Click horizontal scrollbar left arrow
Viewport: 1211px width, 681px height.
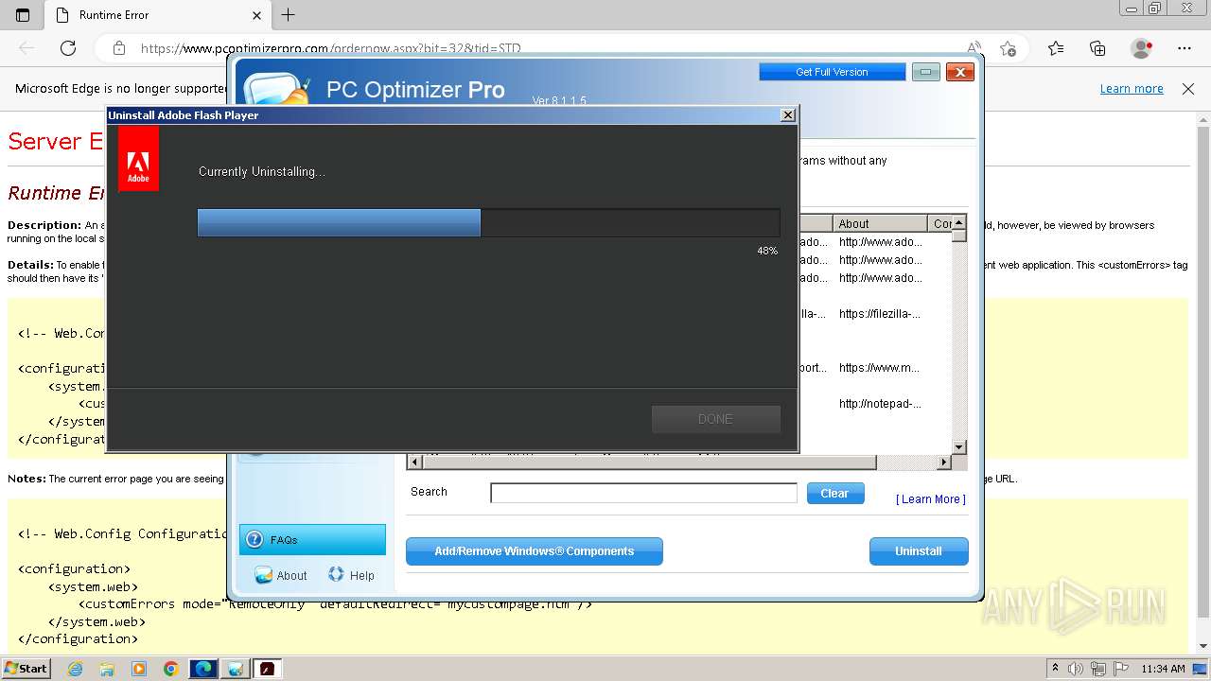coord(413,463)
